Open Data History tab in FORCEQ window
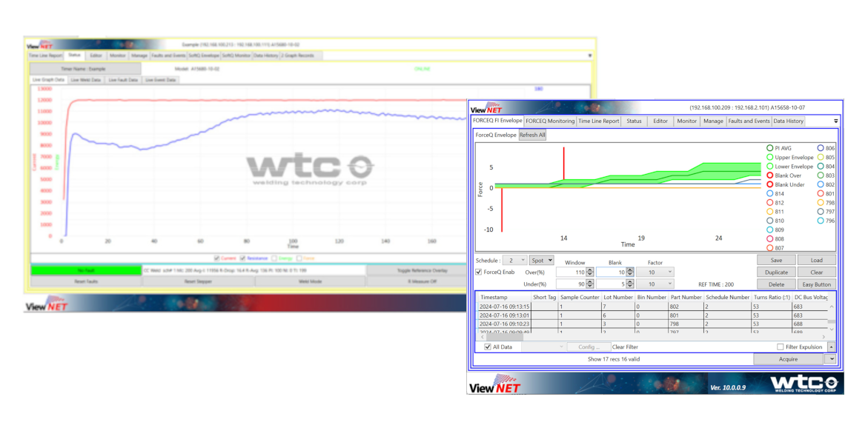 [788, 121]
